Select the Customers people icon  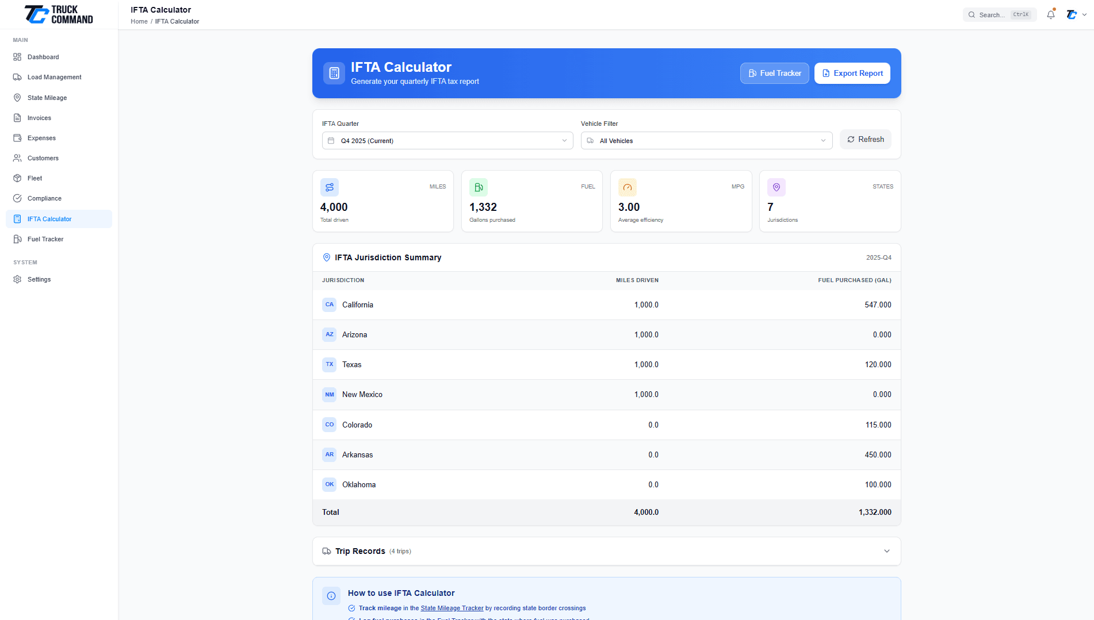tap(18, 158)
